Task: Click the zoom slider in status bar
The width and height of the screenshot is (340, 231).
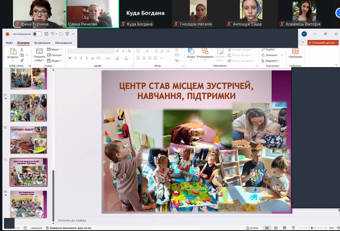Action: tap(312, 228)
